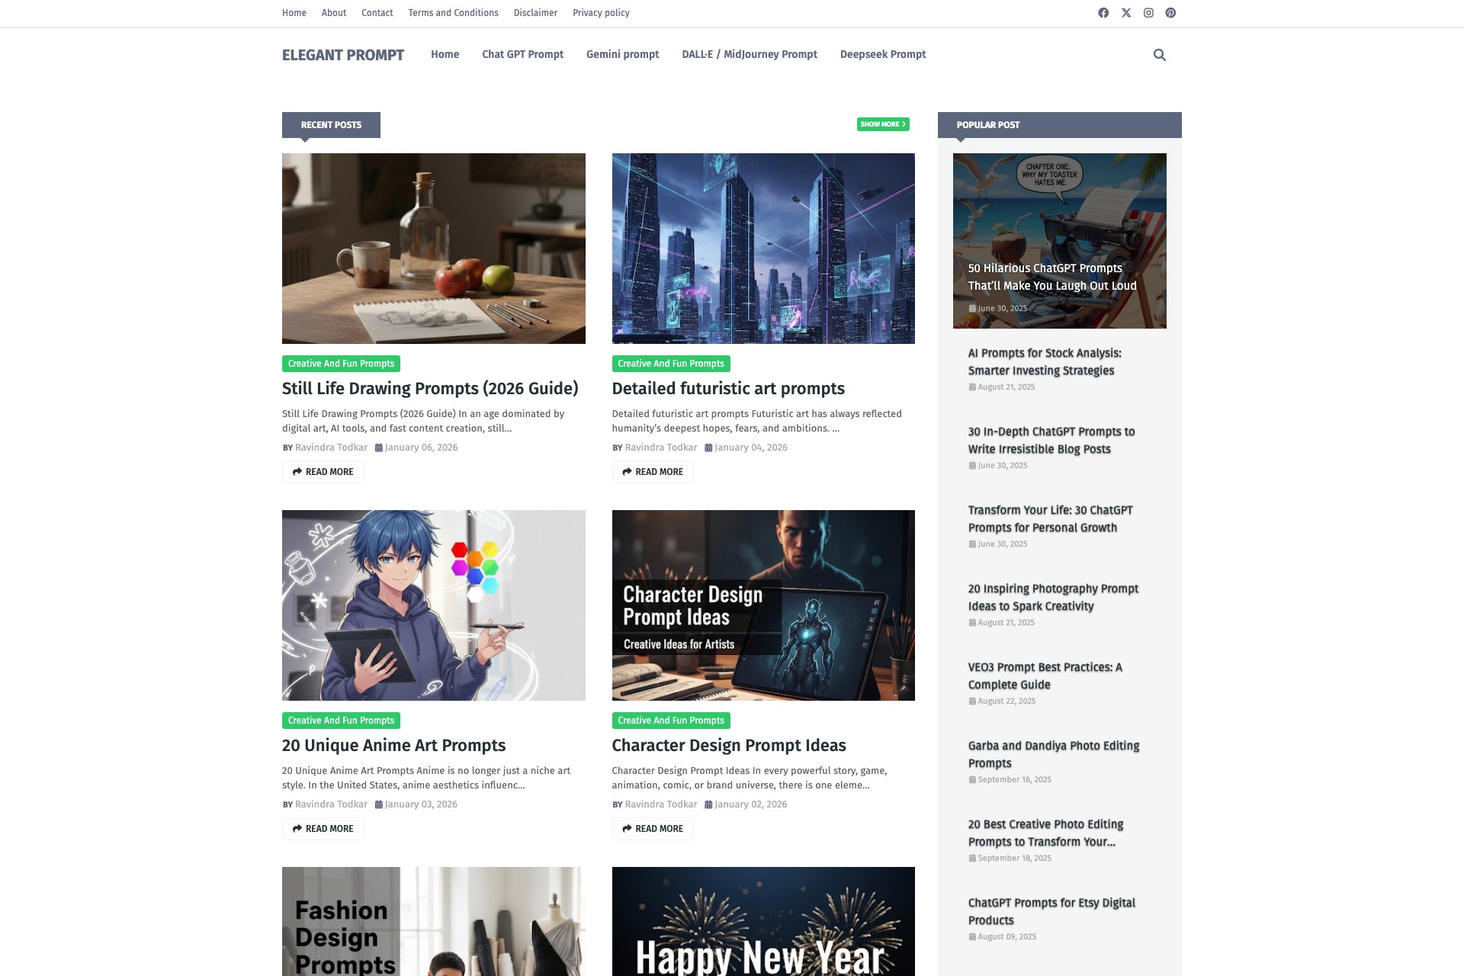
Task: Open the Terms and Conditions link
Action: (x=453, y=13)
